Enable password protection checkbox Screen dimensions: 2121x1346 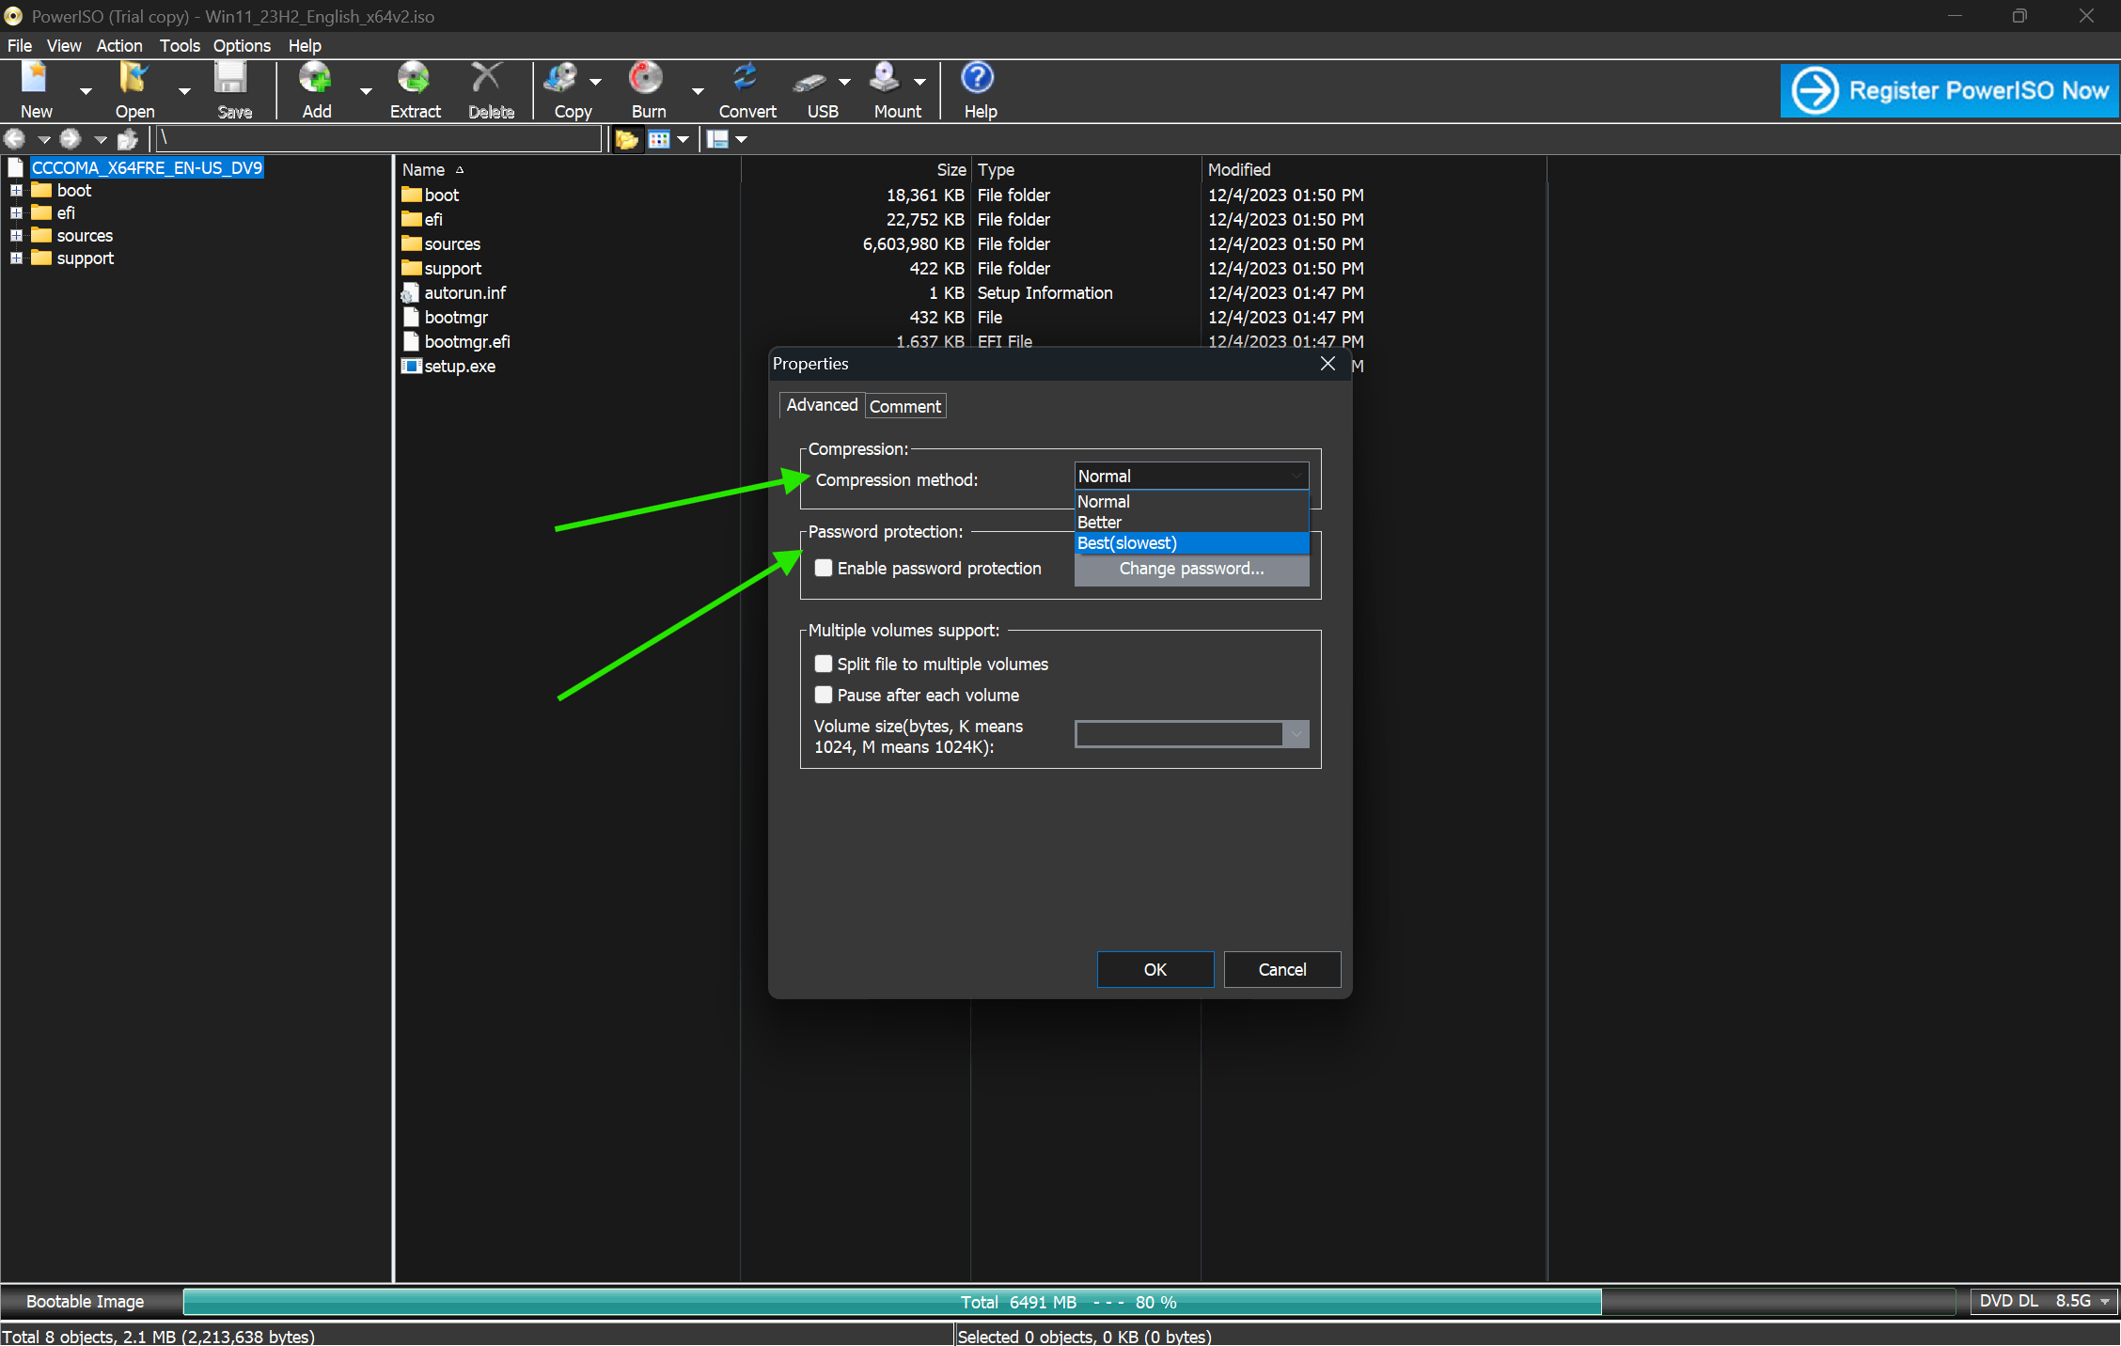click(824, 568)
